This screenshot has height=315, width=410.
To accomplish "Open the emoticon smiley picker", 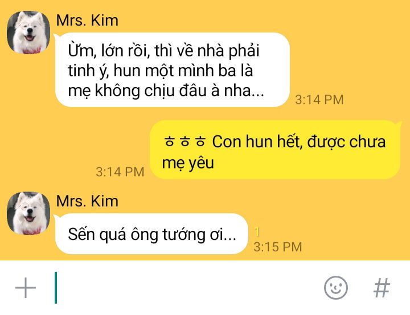I will point(336,288).
